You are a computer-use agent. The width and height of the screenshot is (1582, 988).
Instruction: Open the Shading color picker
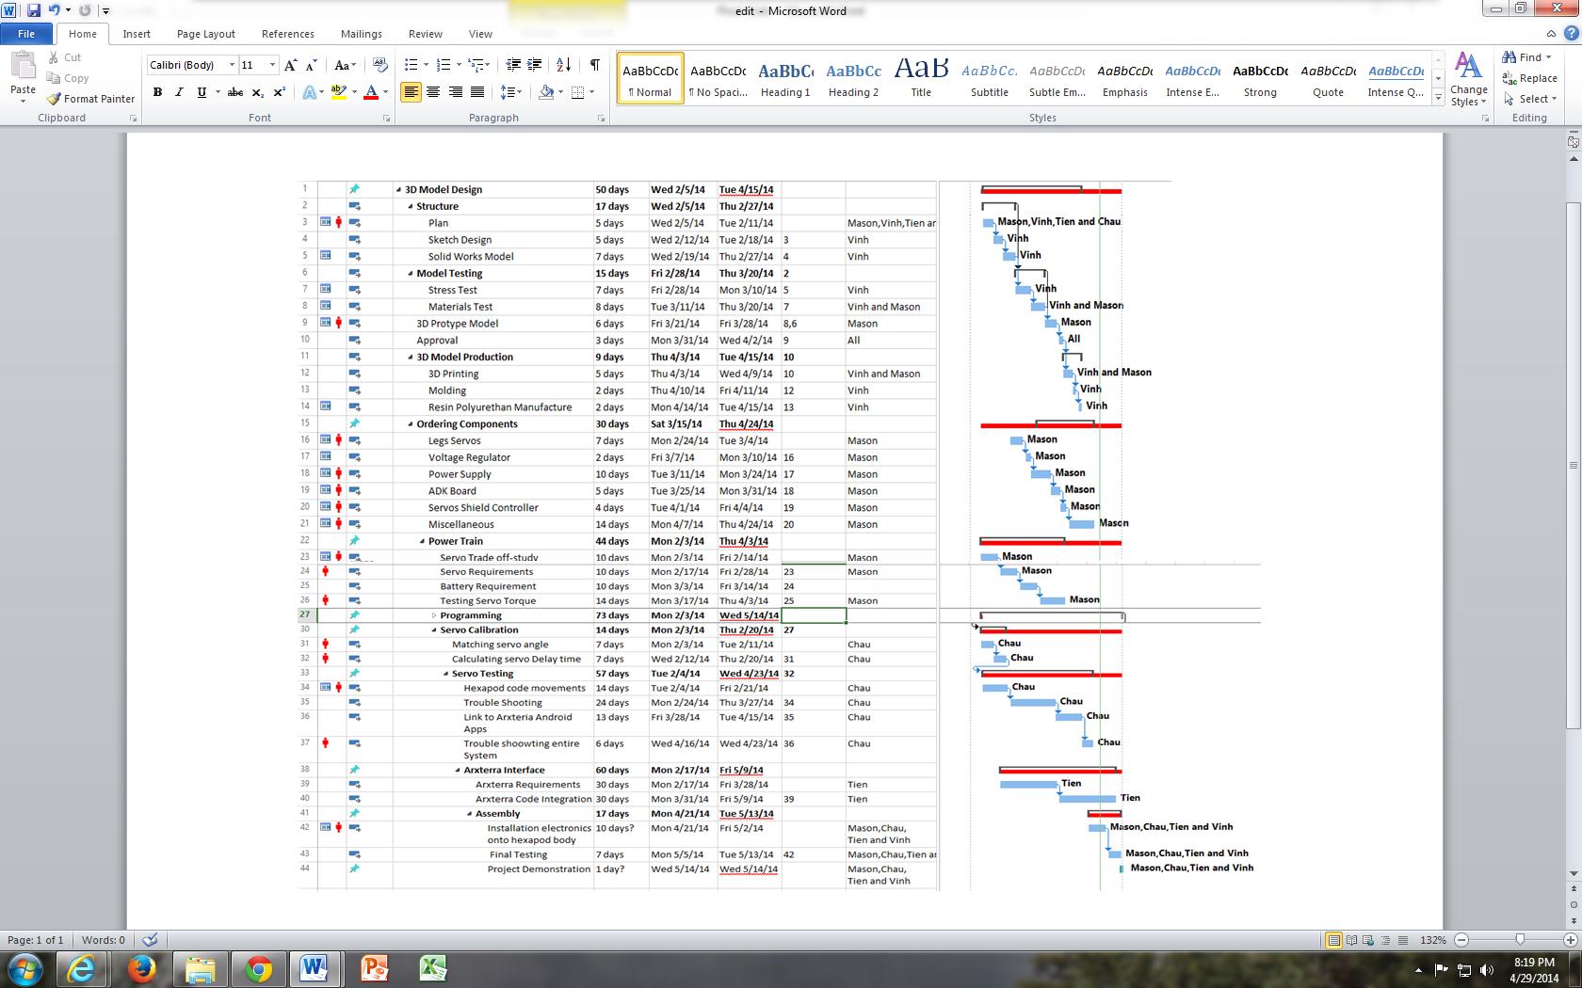tap(559, 92)
